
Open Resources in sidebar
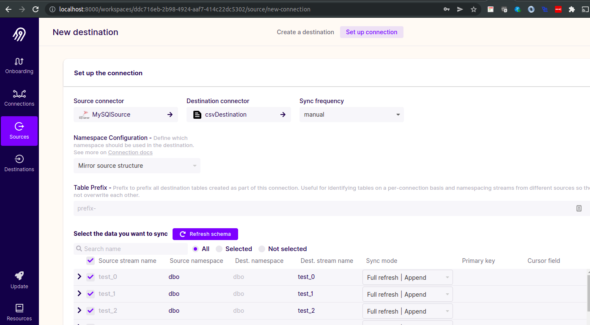[x=19, y=312]
